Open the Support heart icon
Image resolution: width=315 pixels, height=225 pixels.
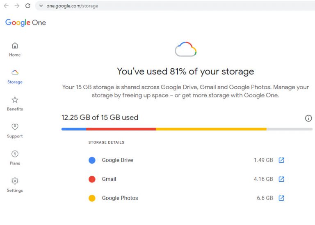(15, 127)
